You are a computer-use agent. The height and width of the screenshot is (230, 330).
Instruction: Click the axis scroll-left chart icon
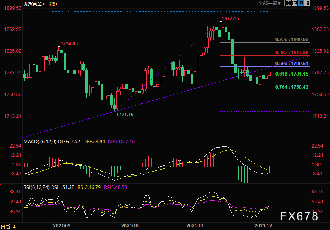[295, 3]
